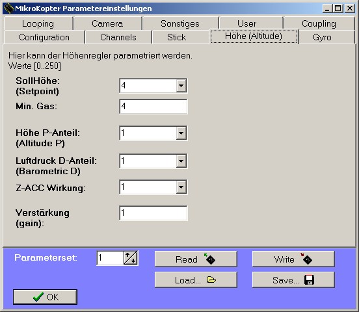Click the green checkmark icon on OK
The height and width of the screenshot is (312, 359).
click(x=38, y=297)
